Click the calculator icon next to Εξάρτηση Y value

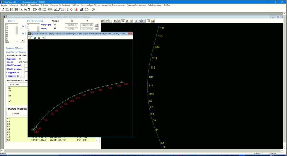coord(97,25)
